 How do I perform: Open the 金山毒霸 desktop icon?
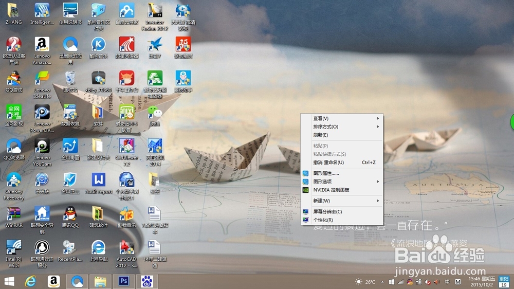pyautogui.click(x=70, y=149)
